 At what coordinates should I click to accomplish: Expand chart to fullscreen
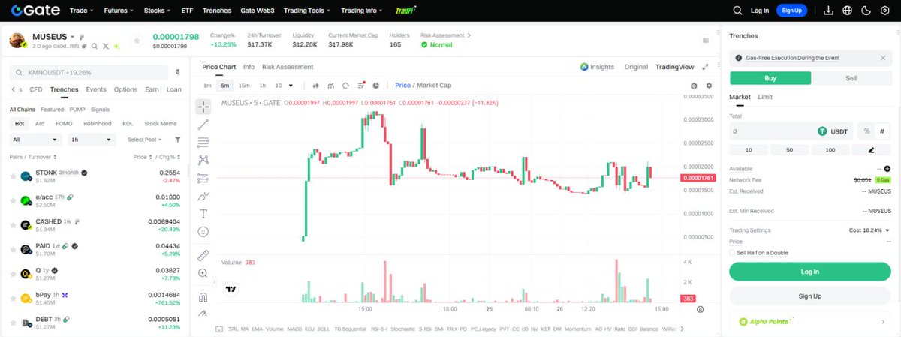(x=704, y=67)
